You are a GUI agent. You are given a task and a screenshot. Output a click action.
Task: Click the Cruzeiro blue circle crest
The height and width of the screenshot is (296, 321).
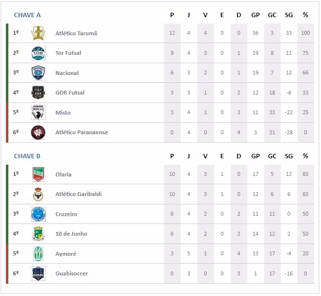[38, 214]
